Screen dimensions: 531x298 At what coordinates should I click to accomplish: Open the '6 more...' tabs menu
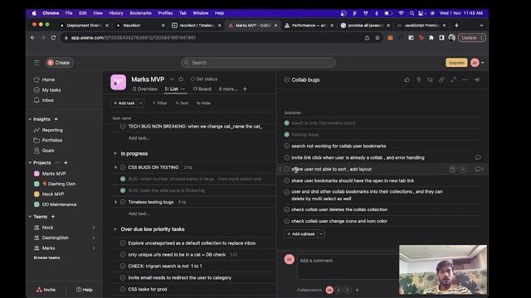[228, 89]
